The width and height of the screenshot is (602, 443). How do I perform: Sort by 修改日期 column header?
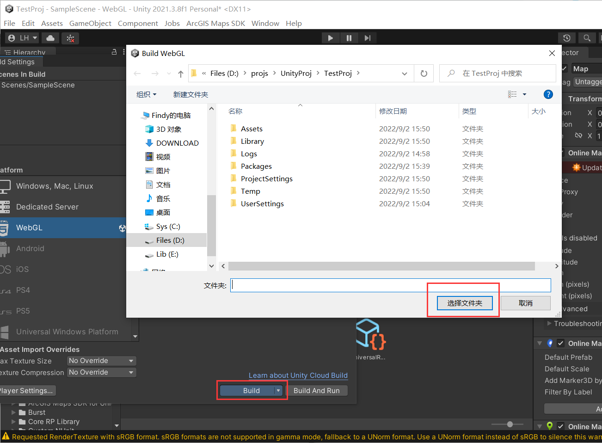pyautogui.click(x=393, y=111)
